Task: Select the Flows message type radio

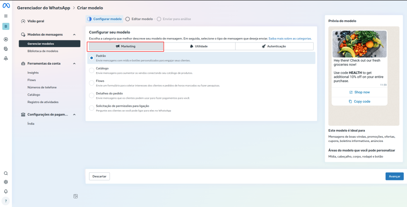Action: [x=92, y=83]
